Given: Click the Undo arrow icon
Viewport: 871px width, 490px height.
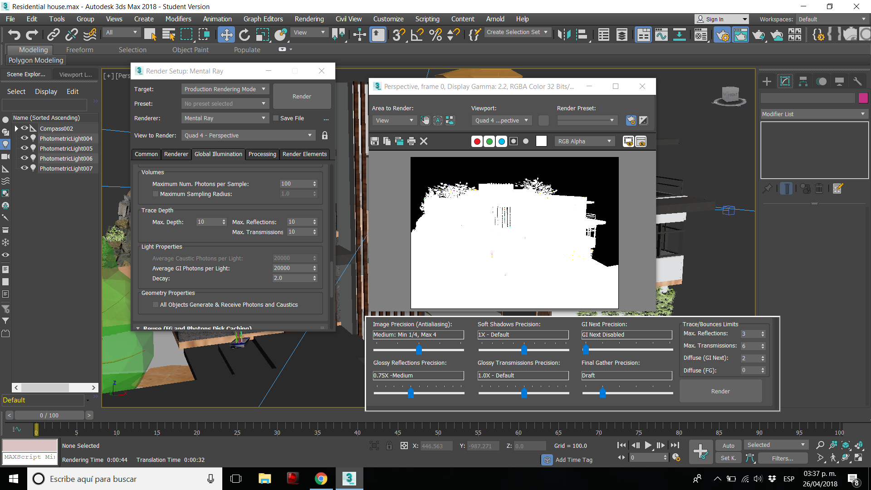Looking at the screenshot, I should (x=14, y=34).
